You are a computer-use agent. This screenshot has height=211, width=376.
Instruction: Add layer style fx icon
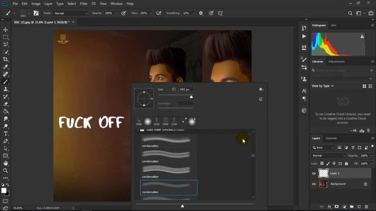coord(330,207)
